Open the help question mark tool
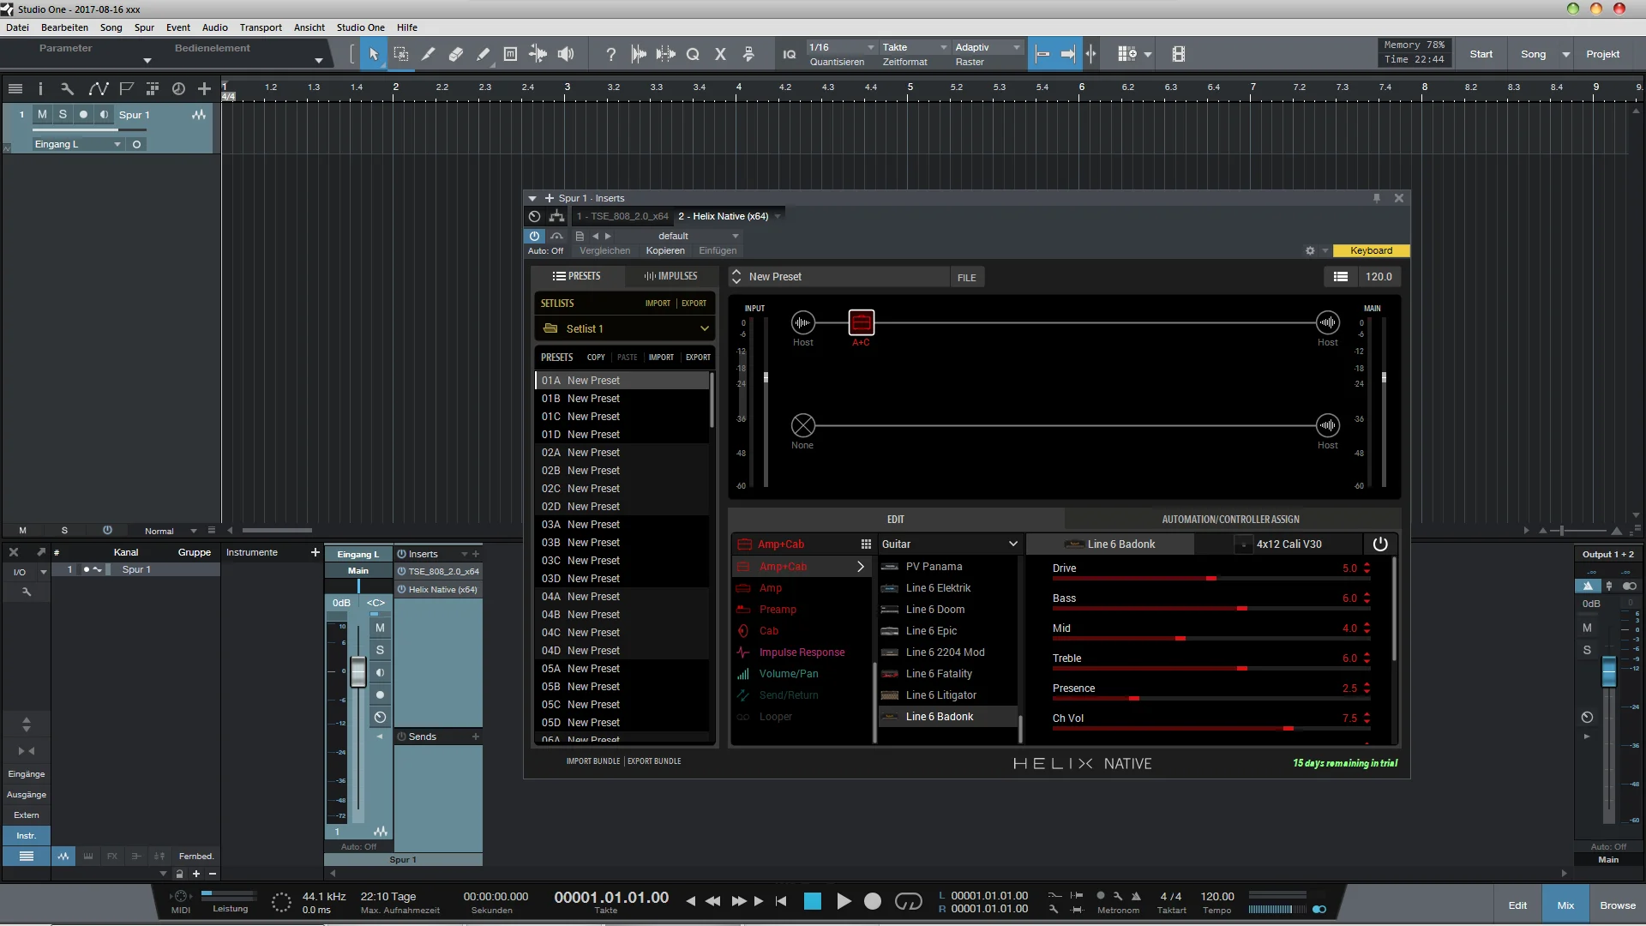Viewport: 1646px width, 926px height. [x=610, y=54]
